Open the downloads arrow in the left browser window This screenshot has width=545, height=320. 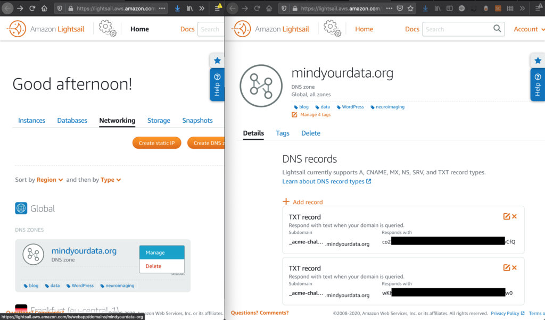[177, 9]
